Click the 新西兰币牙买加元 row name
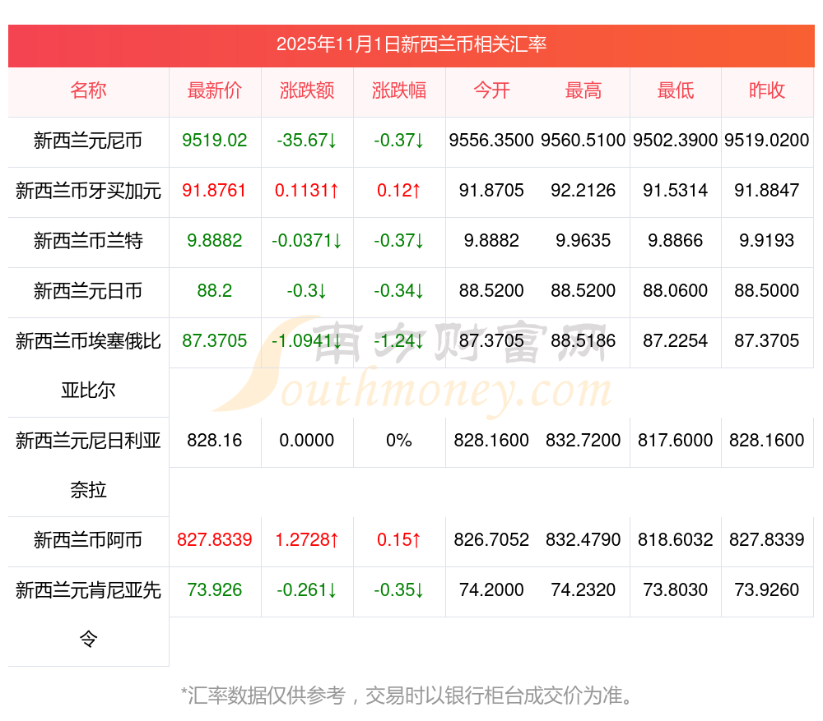823x721 pixels. 88,191
